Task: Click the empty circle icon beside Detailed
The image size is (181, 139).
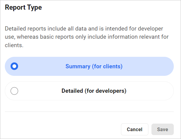Action: pos(14,91)
